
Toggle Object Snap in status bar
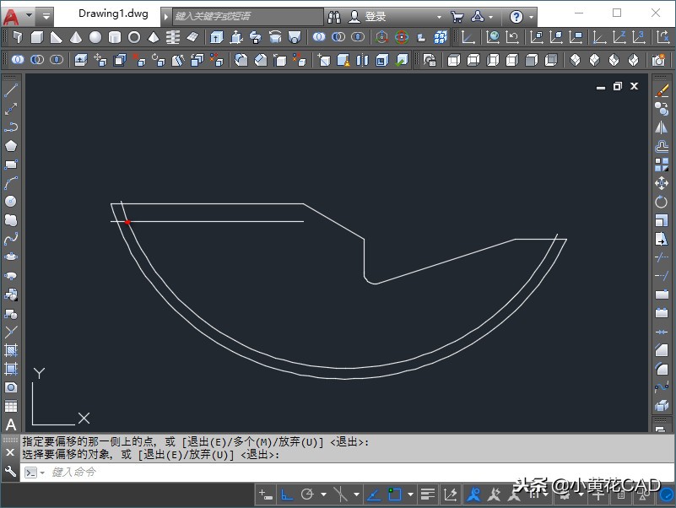pos(394,494)
